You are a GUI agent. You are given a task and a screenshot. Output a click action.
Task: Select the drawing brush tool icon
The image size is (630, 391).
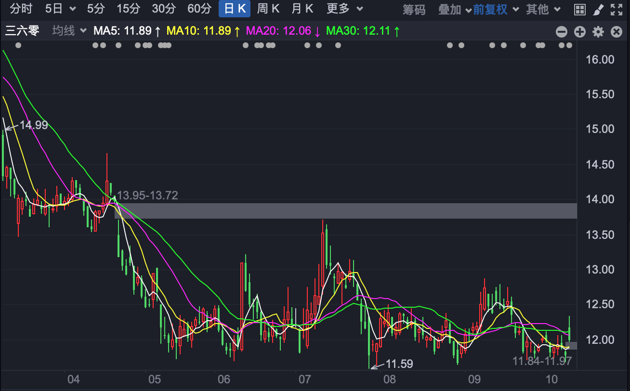pos(598,9)
